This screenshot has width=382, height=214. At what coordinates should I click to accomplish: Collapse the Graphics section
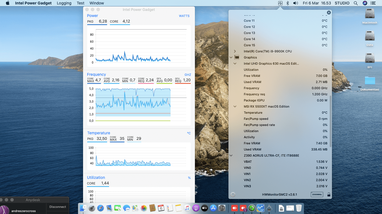pyautogui.click(x=231, y=57)
